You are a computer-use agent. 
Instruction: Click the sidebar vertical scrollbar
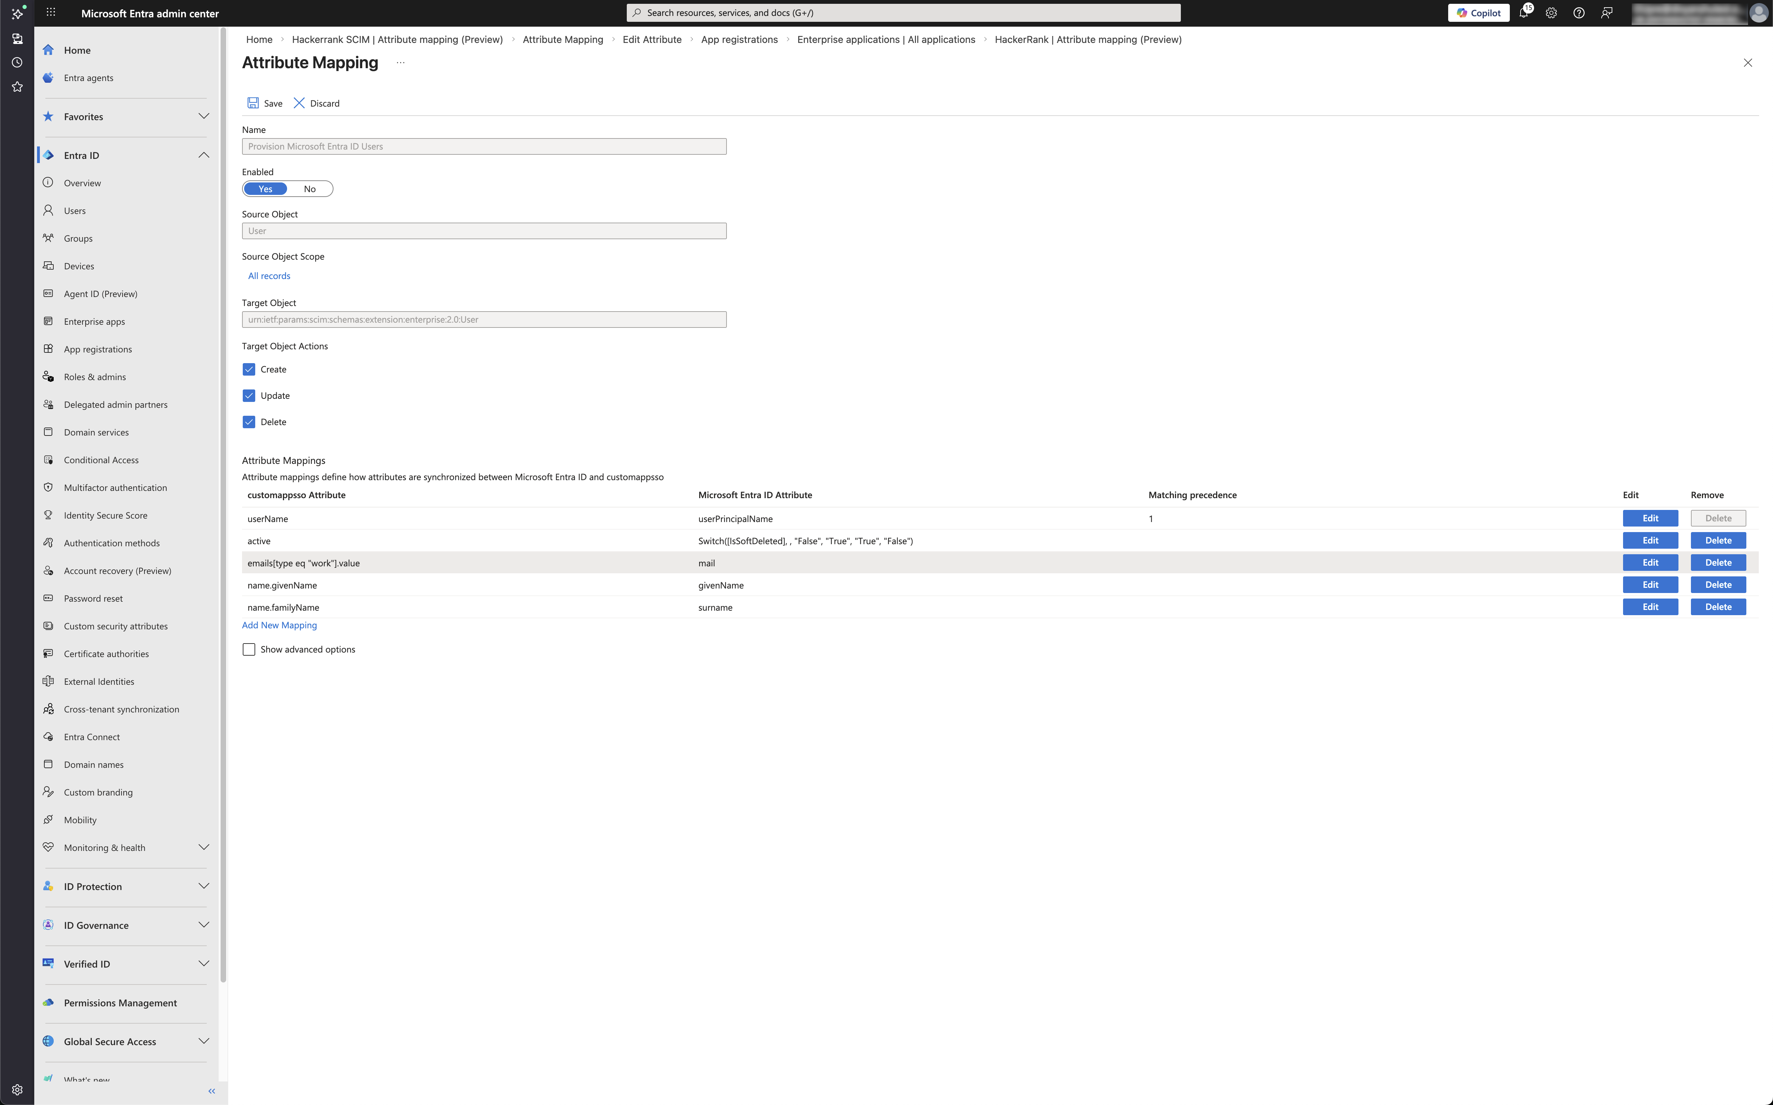[223, 504]
